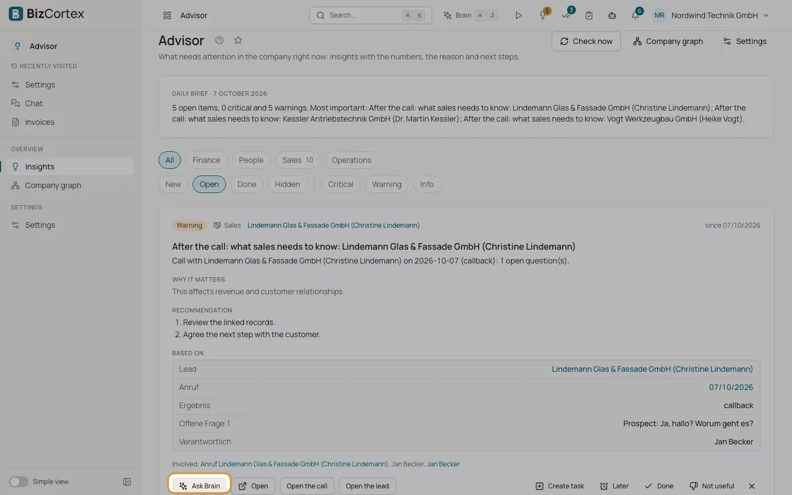Filter by Warning severity chip
The width and height of the screenshot is (792, 495).
click(x=387, y=184)
